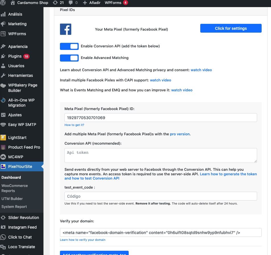Viewport: 271px width, 255px height.
Task: Click the Plugins plug icon
Action: [x=3, y=56]
